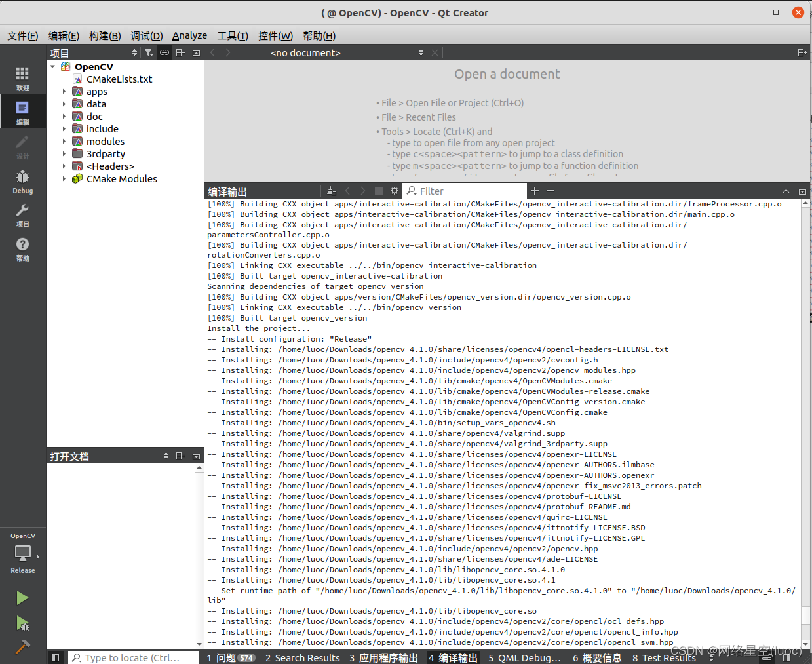This screenshot has height=664, width=812.
Task: Open compile output settings gear
Action: tap(395, 191)
